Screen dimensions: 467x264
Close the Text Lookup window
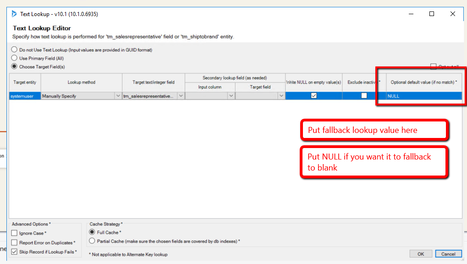[453, 14]
